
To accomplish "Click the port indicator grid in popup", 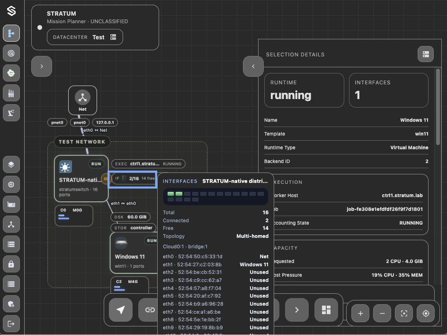I will [x=215, y=197].
